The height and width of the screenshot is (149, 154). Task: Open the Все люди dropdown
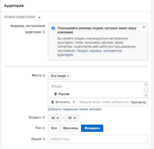pos(59,76)
